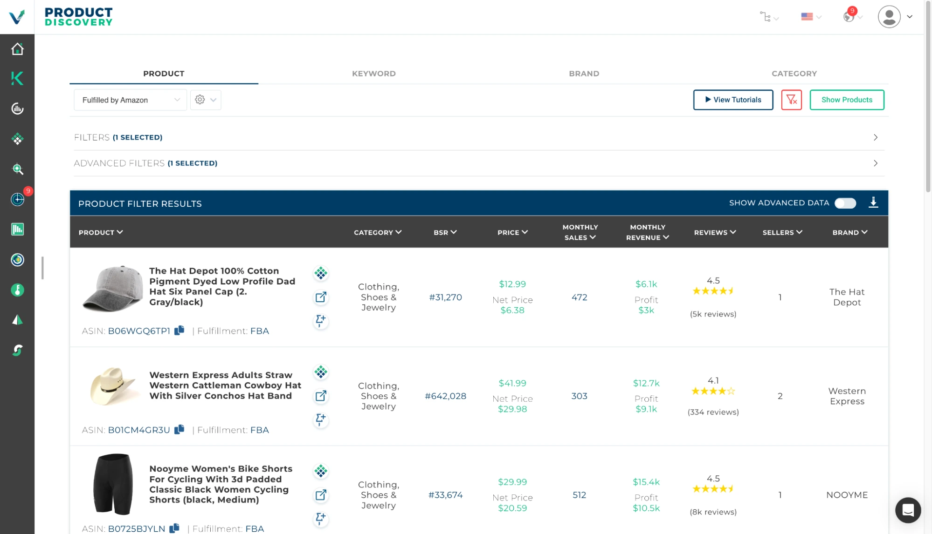Open the compass sidebar icon with badge 9
Screen dimensions: 932x534
pos(17,199)
